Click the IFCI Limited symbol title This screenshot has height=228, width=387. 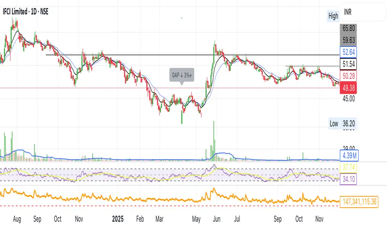[25, 11]
